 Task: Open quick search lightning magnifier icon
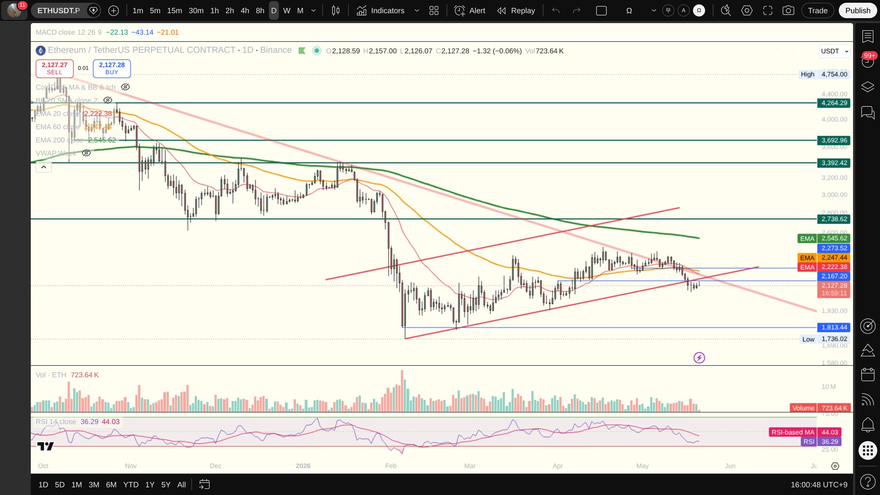(726, 10)
